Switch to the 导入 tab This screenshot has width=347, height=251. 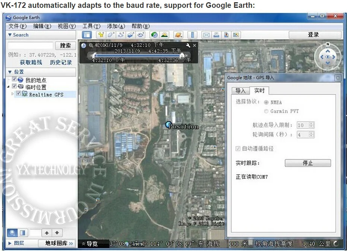(x=240, y=91)
